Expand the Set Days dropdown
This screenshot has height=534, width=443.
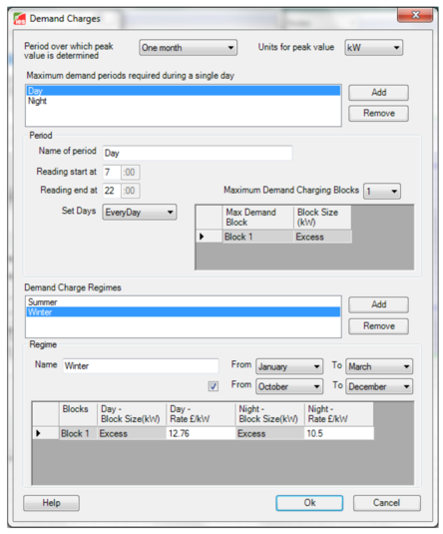click(140, 213)
